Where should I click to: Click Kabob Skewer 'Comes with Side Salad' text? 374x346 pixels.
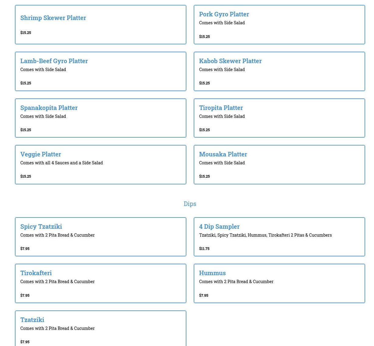pyautogui.click(x=222, y=70)
